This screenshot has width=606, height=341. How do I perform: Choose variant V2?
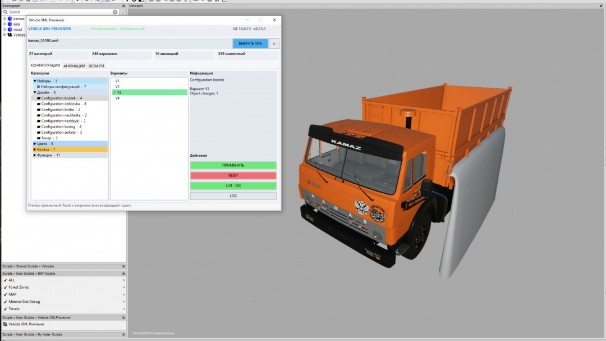point(149,87)
